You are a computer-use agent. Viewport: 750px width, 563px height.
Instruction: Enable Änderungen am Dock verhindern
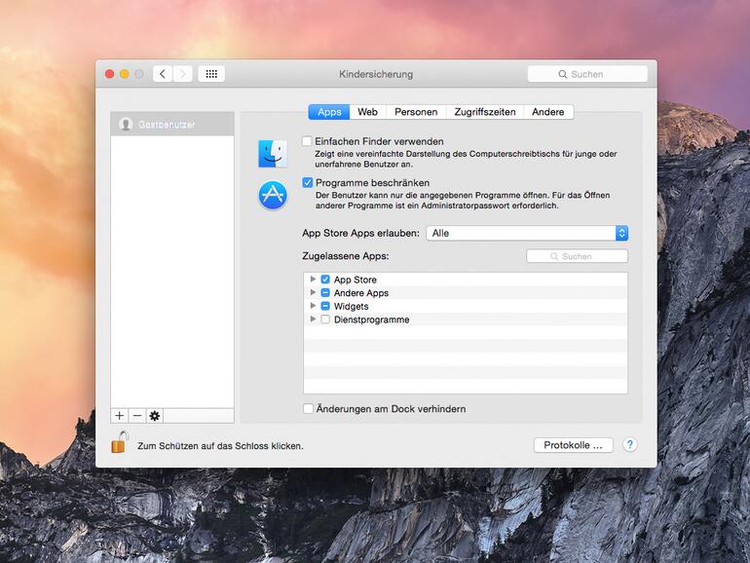pyautogui.click(x=308, y=408)
